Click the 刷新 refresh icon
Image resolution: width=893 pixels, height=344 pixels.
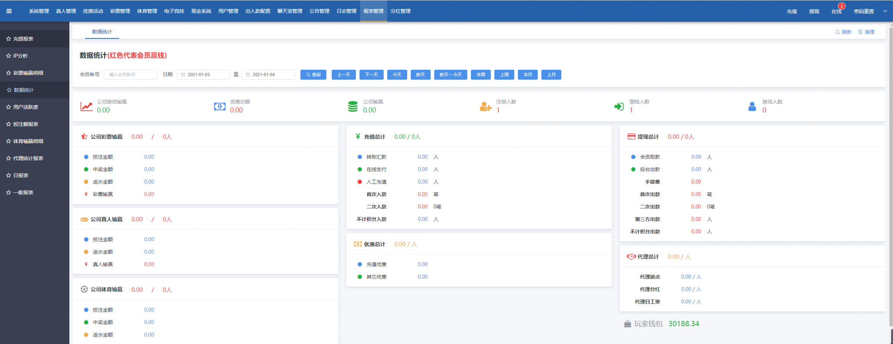[x=837, y=32]
